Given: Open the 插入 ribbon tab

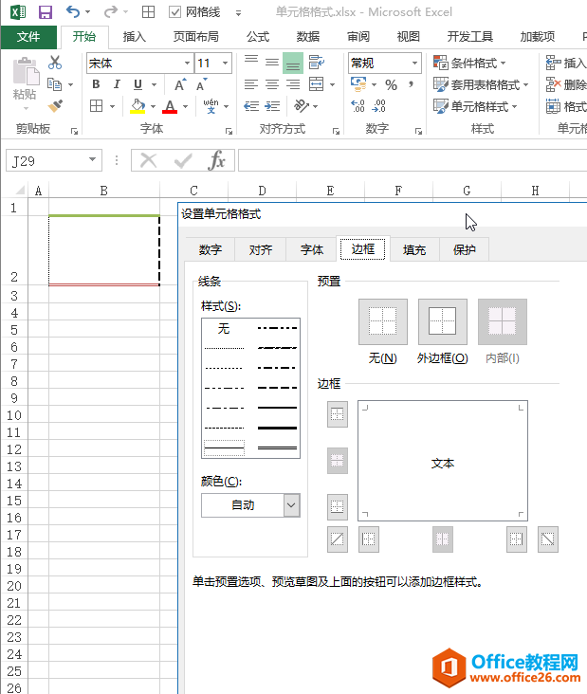Looking at the screenshot, I should click(x=135, y=37).
